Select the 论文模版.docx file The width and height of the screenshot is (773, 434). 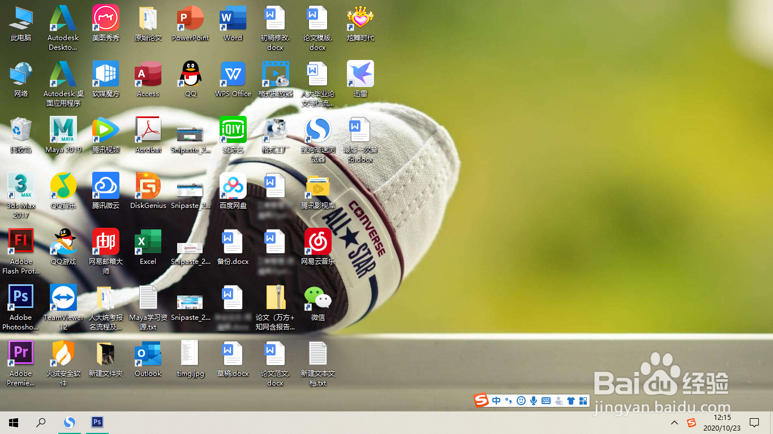point(318,28)
